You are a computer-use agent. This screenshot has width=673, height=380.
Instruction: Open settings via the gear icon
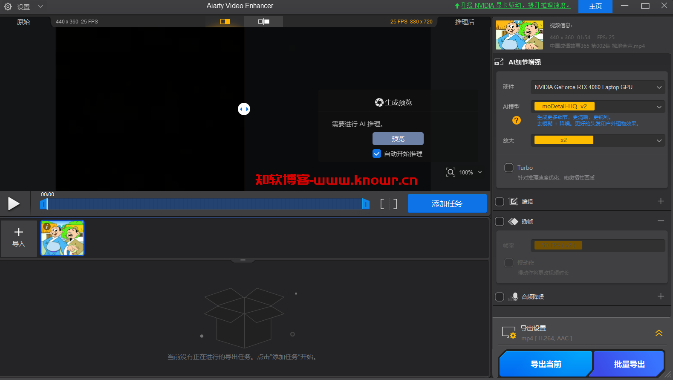click(x=8, y=6)
